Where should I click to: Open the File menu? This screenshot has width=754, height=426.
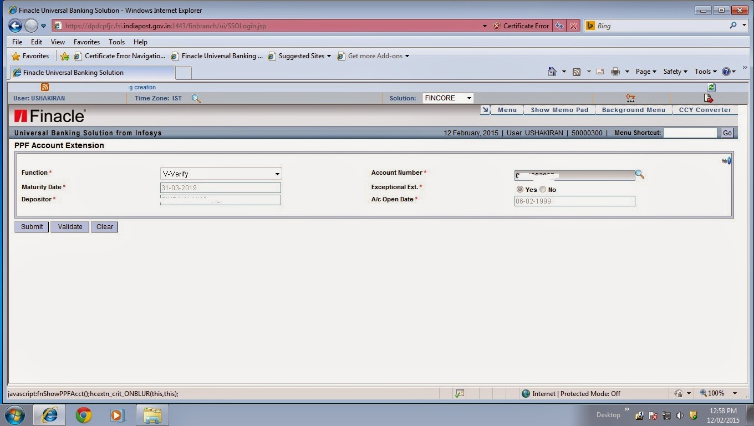[x=17, y=42]
